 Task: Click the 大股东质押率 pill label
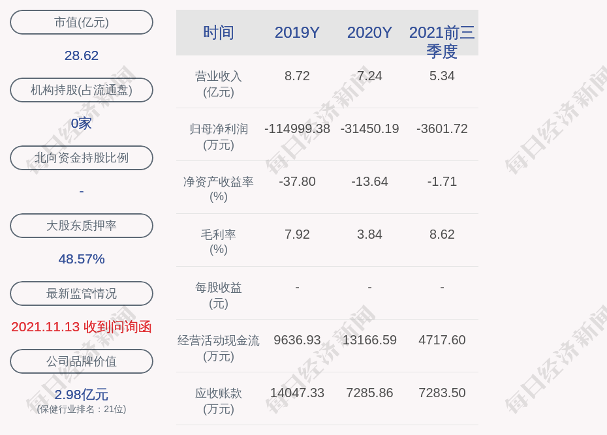[82, 226]
